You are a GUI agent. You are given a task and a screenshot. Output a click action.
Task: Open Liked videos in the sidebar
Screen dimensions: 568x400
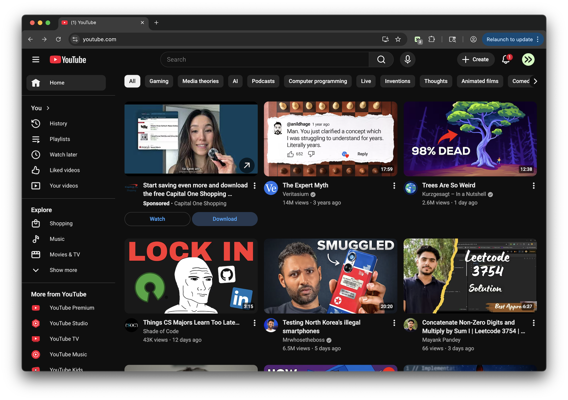(x=65, y=170)
